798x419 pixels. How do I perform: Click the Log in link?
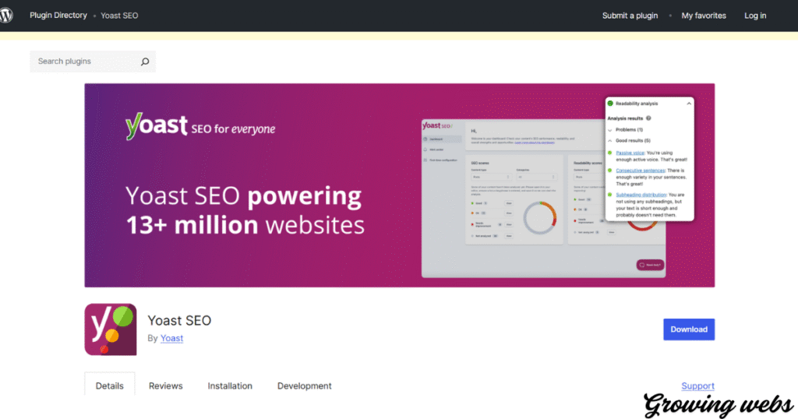point(755,16)
